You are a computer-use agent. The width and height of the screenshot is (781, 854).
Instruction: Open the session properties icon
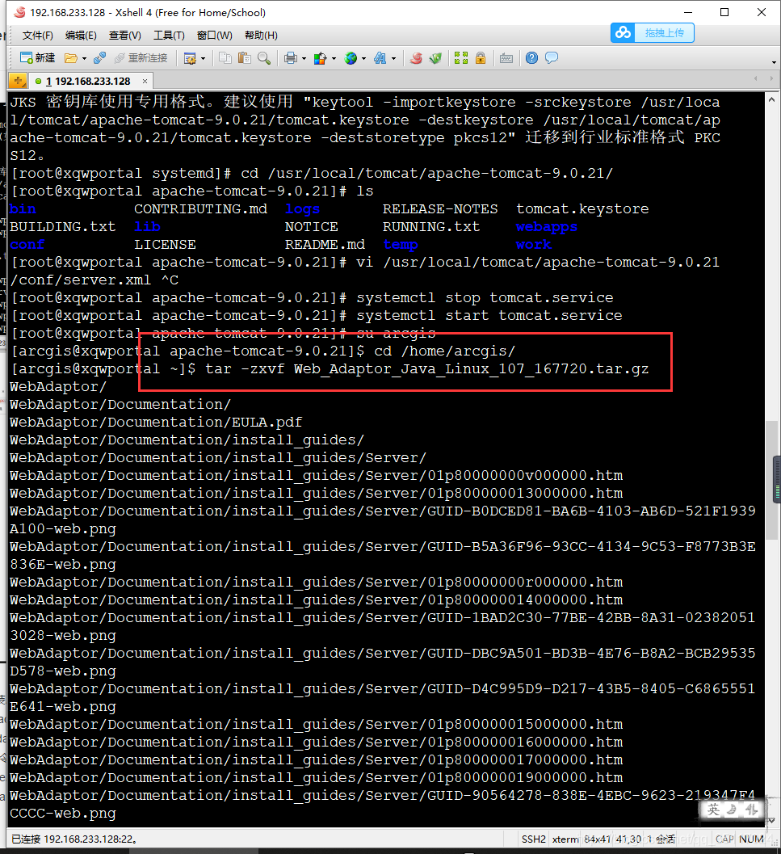pos(190,58)
